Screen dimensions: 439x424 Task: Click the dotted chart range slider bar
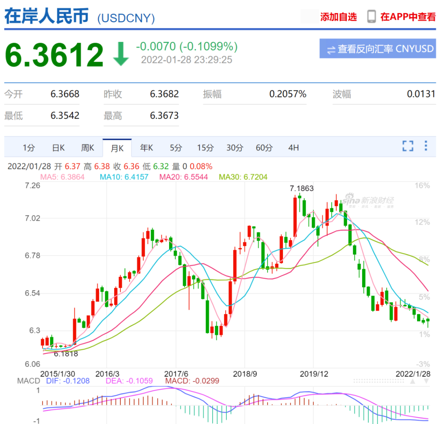pos(378,381)
